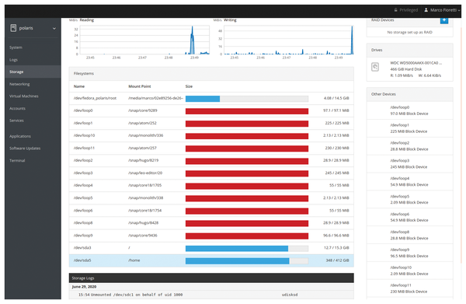This screenshot has height=304, width=466.
Task: Click the usage bar for /dev/sda3
Action: point(247,248)
